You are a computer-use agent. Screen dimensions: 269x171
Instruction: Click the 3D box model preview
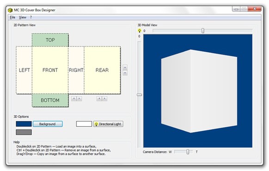click(x=199, y=91)
